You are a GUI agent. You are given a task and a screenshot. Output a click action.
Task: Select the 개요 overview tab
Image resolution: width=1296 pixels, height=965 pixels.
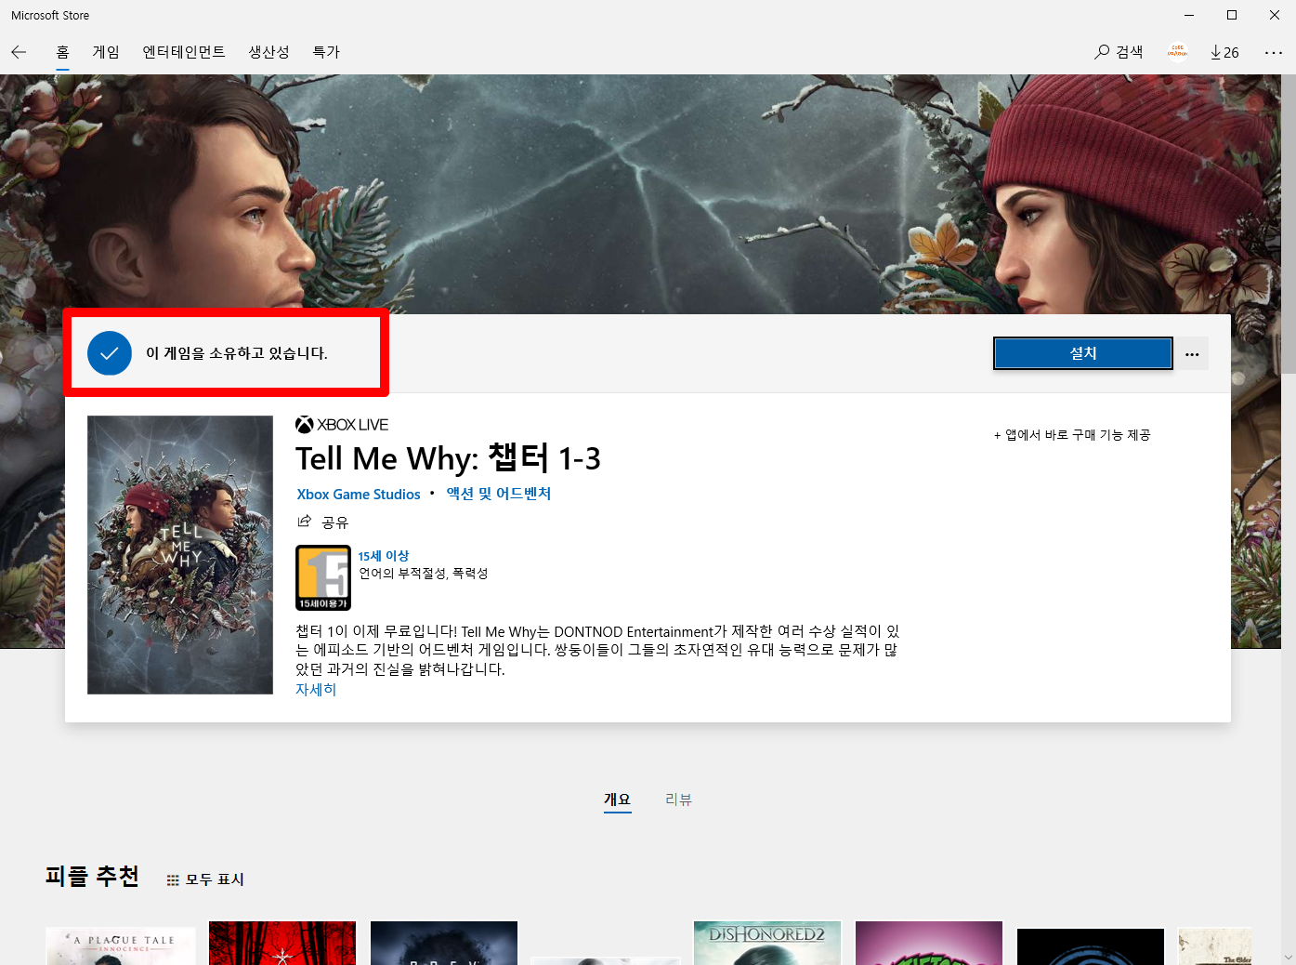(x=617, y=800)
